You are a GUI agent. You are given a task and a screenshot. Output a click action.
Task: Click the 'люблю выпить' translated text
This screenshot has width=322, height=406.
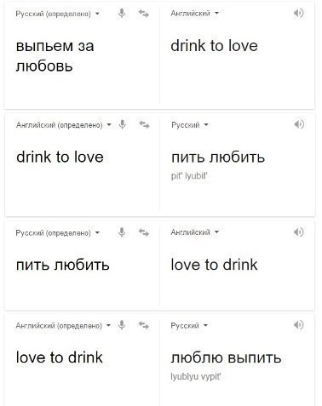tap(226, 357)
